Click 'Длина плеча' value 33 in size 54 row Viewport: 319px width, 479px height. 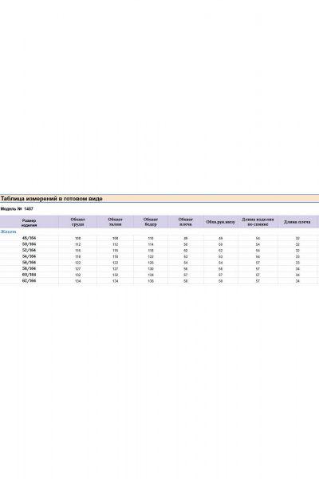(297, 256)
